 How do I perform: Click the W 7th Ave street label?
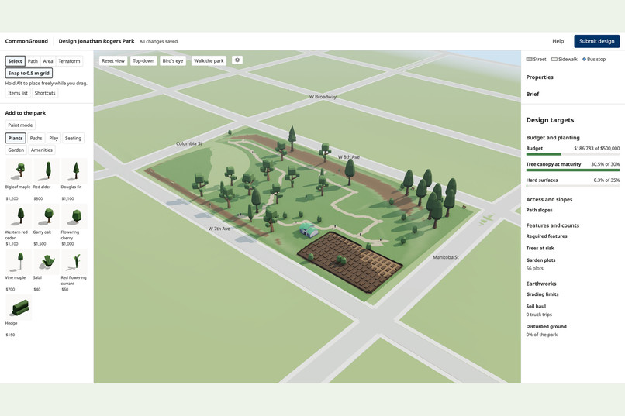(219, 229)
